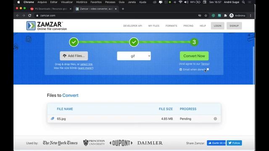Viewport: 269px width, 151px height.
Task: Click the Facebook Curtir share button
Action: [x=216, y=143]
